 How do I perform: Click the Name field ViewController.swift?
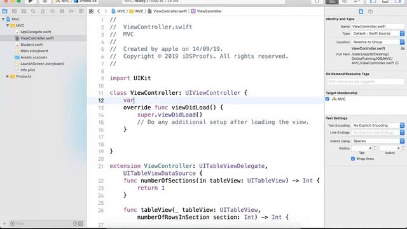(378, 27)
